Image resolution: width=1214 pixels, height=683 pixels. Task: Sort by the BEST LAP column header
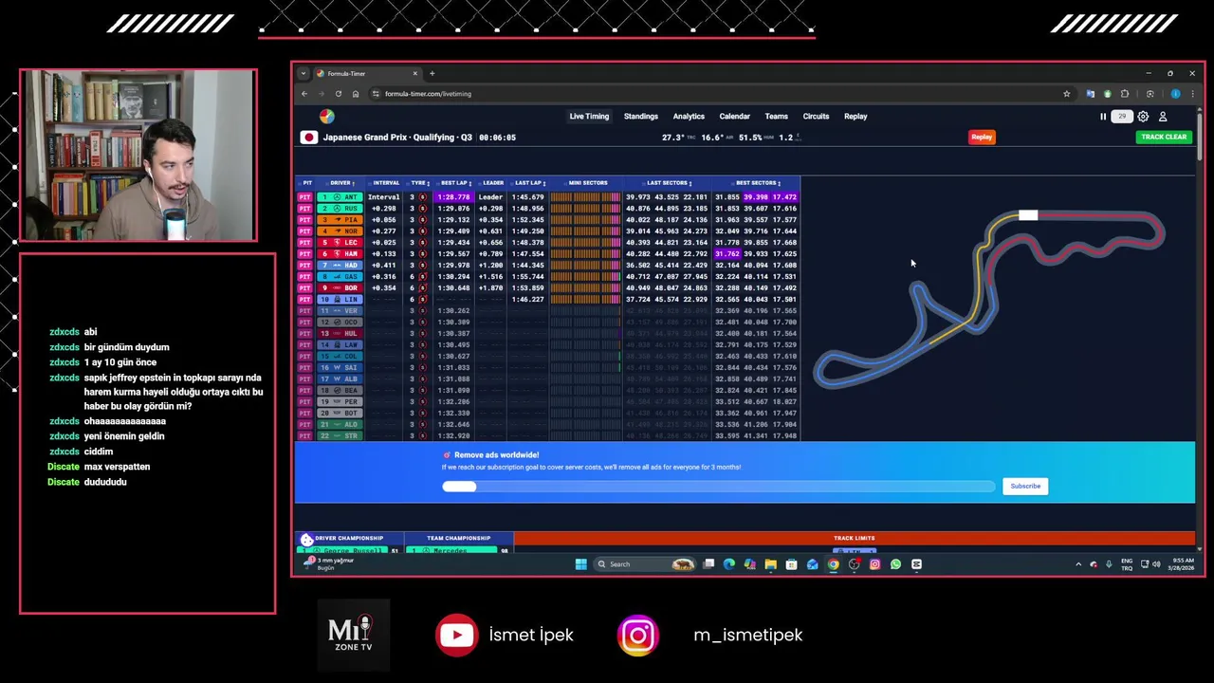(455, 183)
